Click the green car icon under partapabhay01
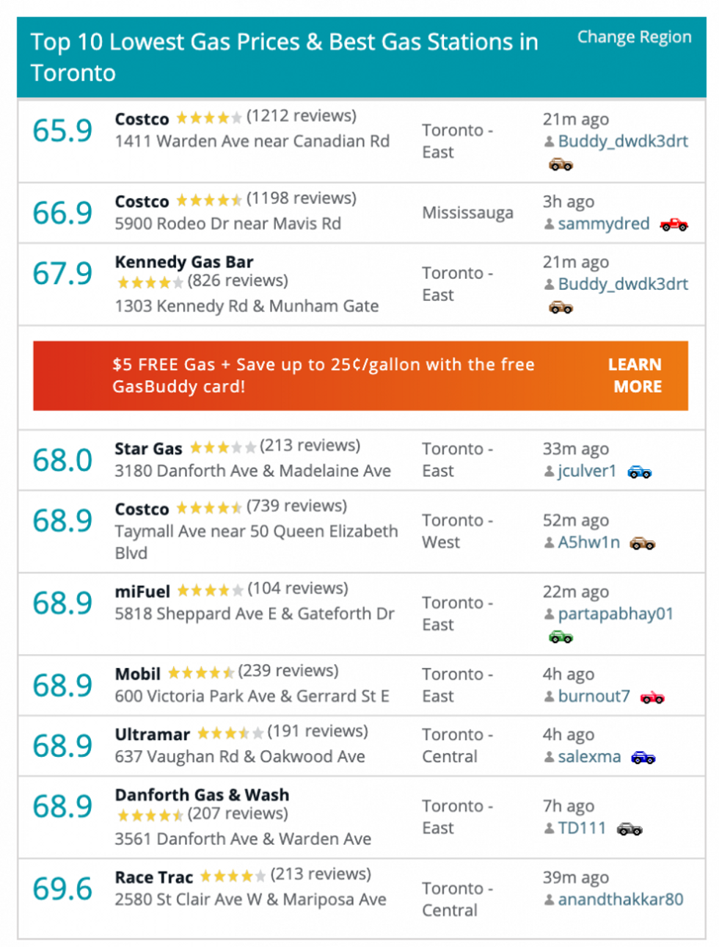Viewport: 719px width, 947px height. pos(561,636)
